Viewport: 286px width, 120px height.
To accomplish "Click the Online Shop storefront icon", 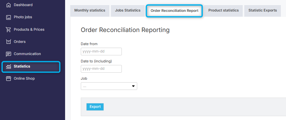I will click(x=8, y=79).
